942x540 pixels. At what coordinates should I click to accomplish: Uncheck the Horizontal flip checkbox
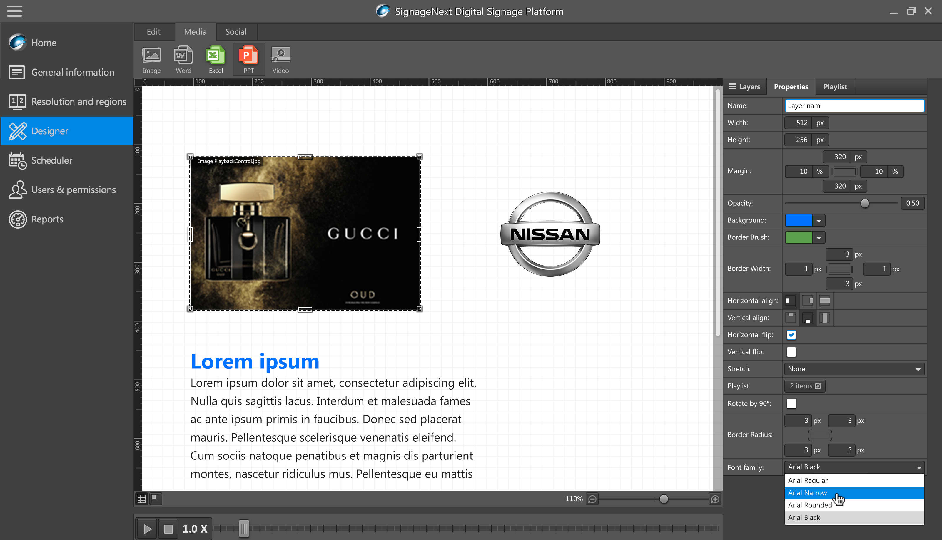pyautogui.click(x=791, y=335)
